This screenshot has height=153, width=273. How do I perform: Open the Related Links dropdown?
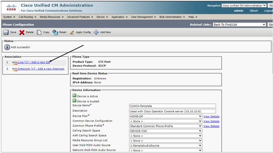click(240, 24)
